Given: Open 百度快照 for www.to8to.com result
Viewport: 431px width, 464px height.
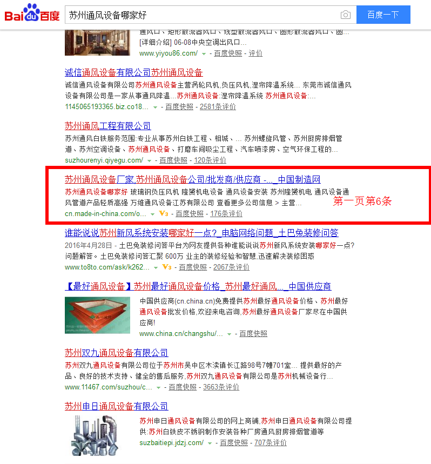Looking at the screenshot, I should 193,267.
